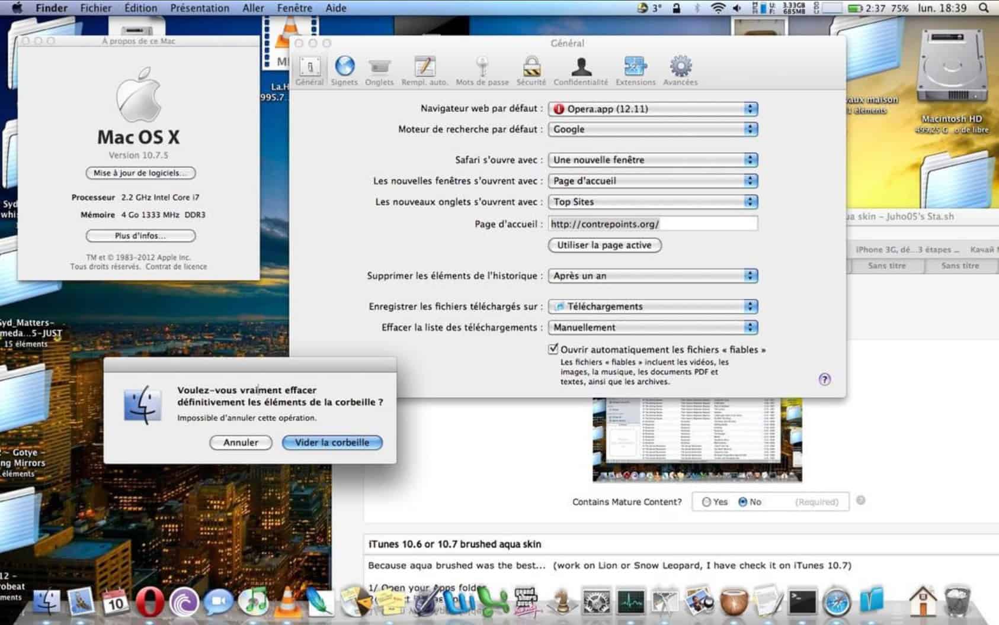Click the Page d'accueil URL field

click(652, 224)
